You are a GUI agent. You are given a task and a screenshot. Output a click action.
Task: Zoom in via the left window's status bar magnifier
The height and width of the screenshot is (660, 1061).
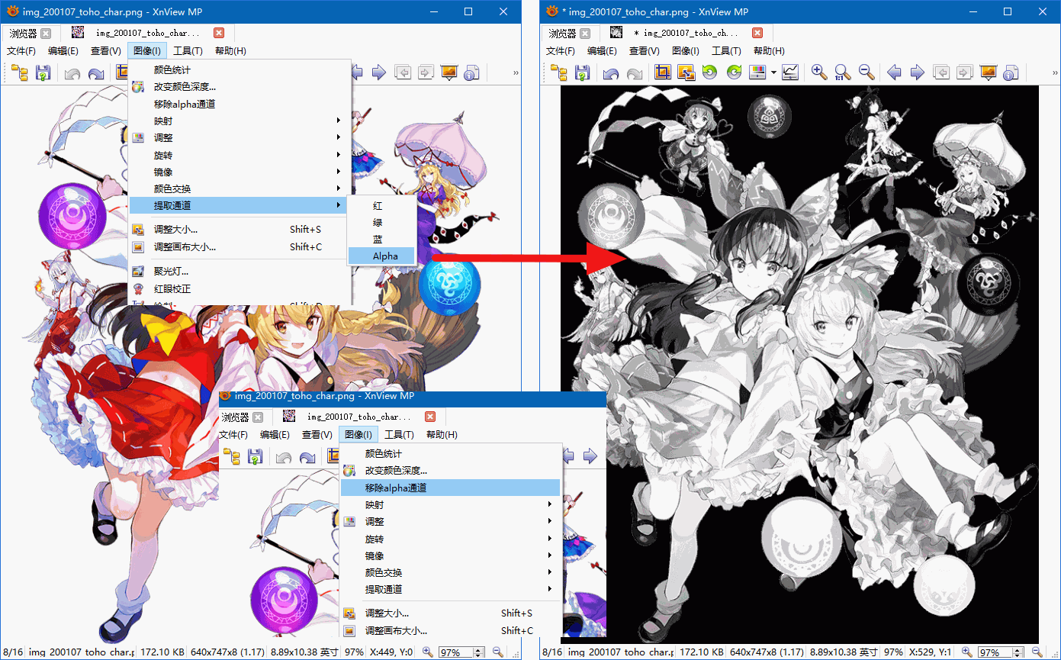428,652
